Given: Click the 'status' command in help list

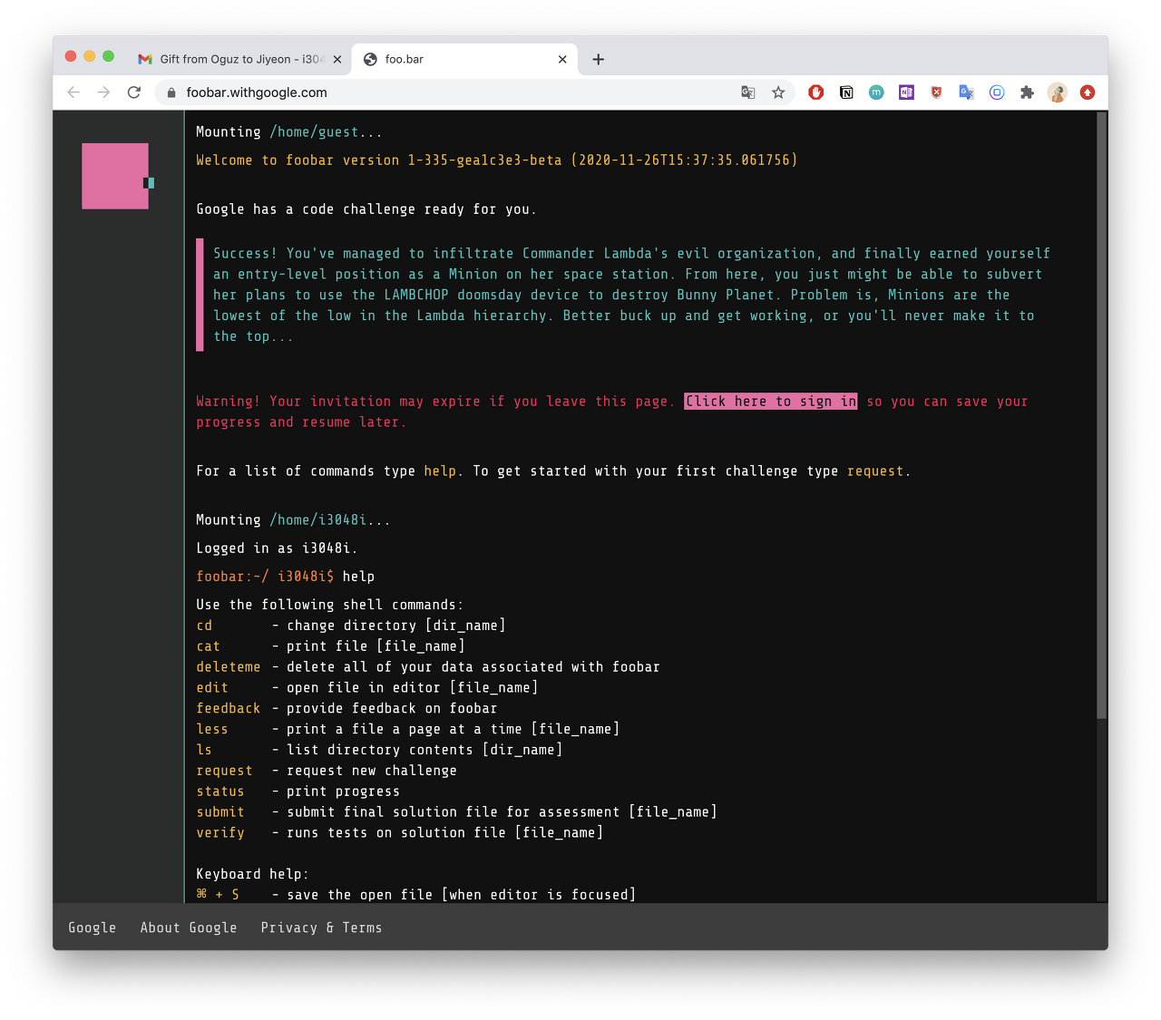Looking at the screenshot, I should (220, 792).
